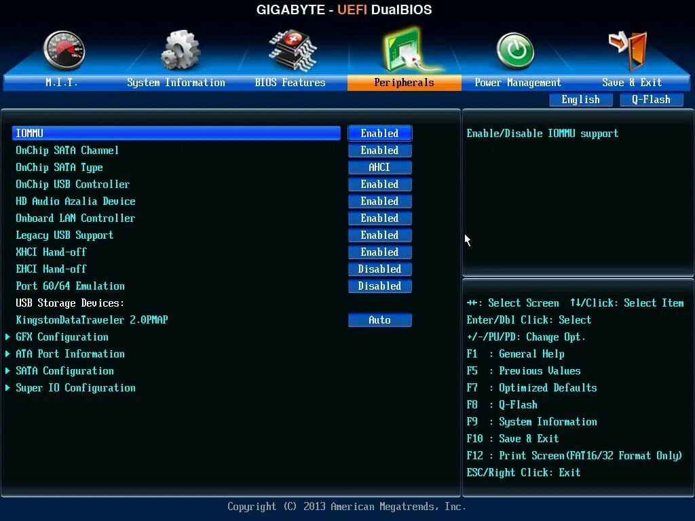Select the IOMMU row label
Viewport: 695px width, 521px height.
30,134
